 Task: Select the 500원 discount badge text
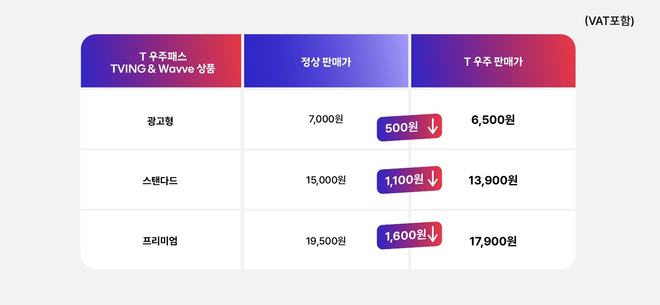[401, 128]
